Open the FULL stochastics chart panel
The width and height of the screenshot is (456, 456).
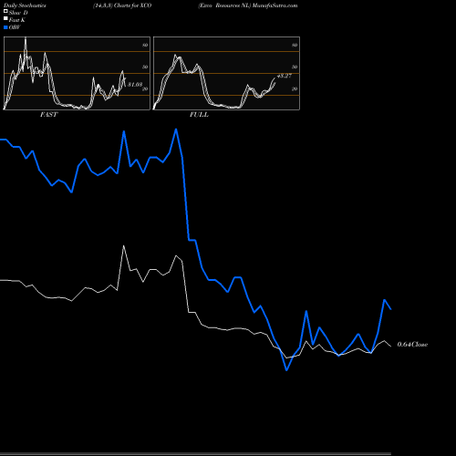pos(226,73)
